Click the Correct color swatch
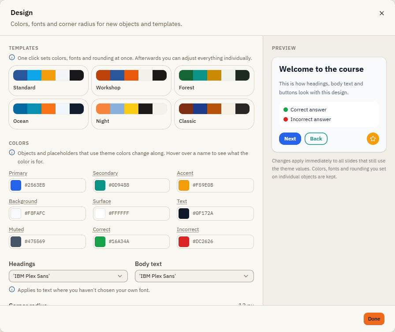Screen dimensions: 395x332 [x=100, y=242]
